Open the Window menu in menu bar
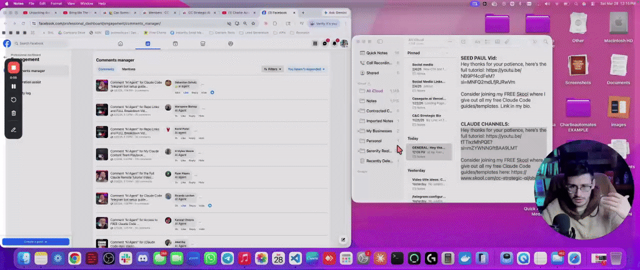This screenshot has height=270, width=640. click(x=86, y=3)
